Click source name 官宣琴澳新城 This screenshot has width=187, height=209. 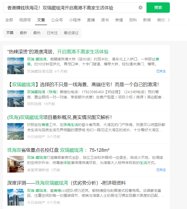38,170
